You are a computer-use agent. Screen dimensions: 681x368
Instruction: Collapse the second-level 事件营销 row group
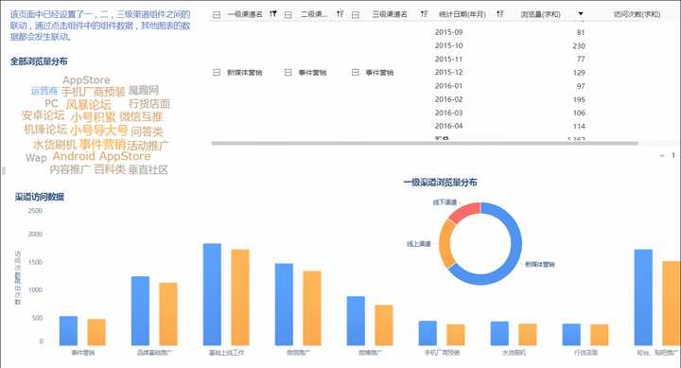click(288, 72)
